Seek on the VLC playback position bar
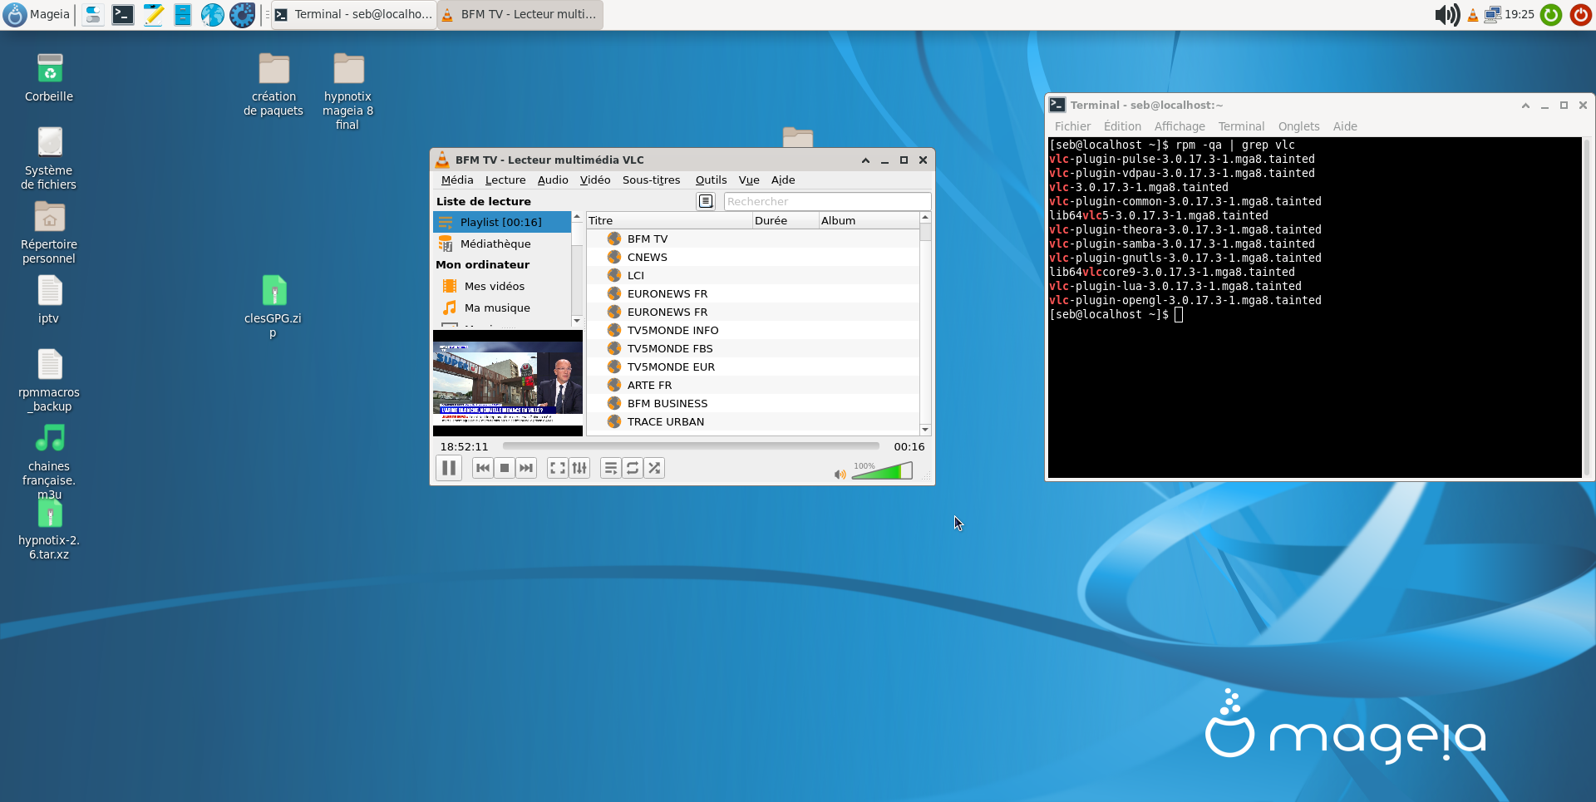This screenshot has height=802, width=1596. point(691,446)
